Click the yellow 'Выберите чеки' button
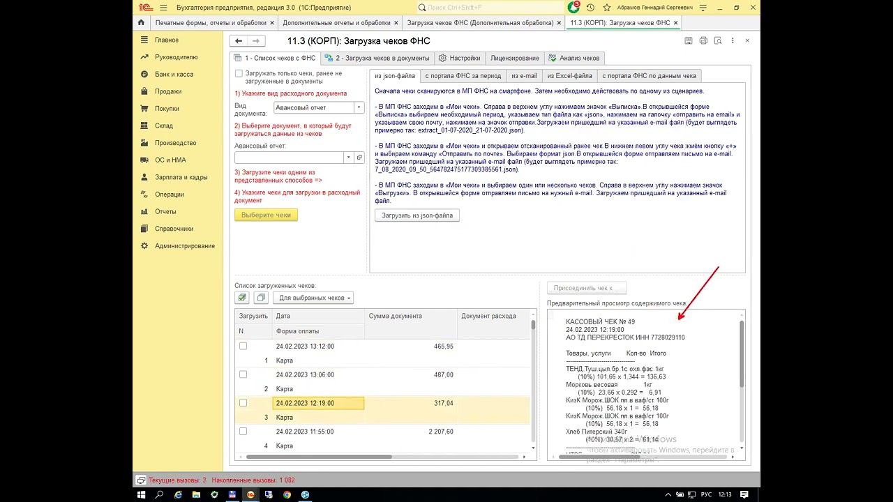893x502 pixels. click(267, 215)
